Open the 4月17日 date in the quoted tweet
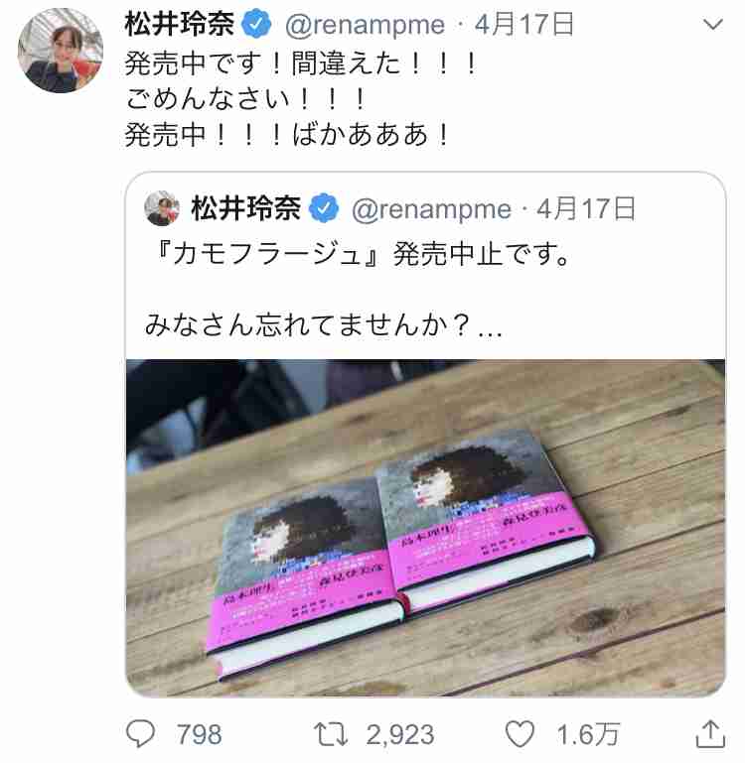745x763 pixels. click(x=586, y=208)
